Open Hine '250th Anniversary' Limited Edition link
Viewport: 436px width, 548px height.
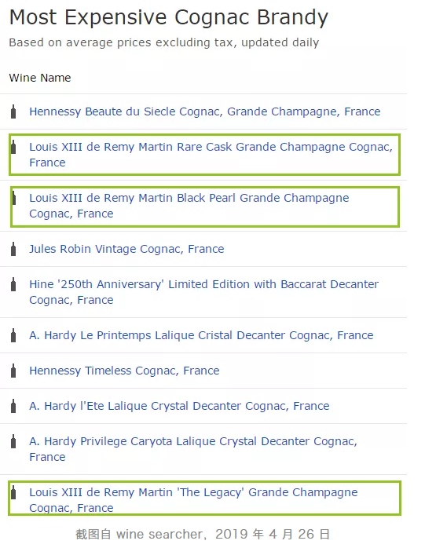click(x=203, y=292)
